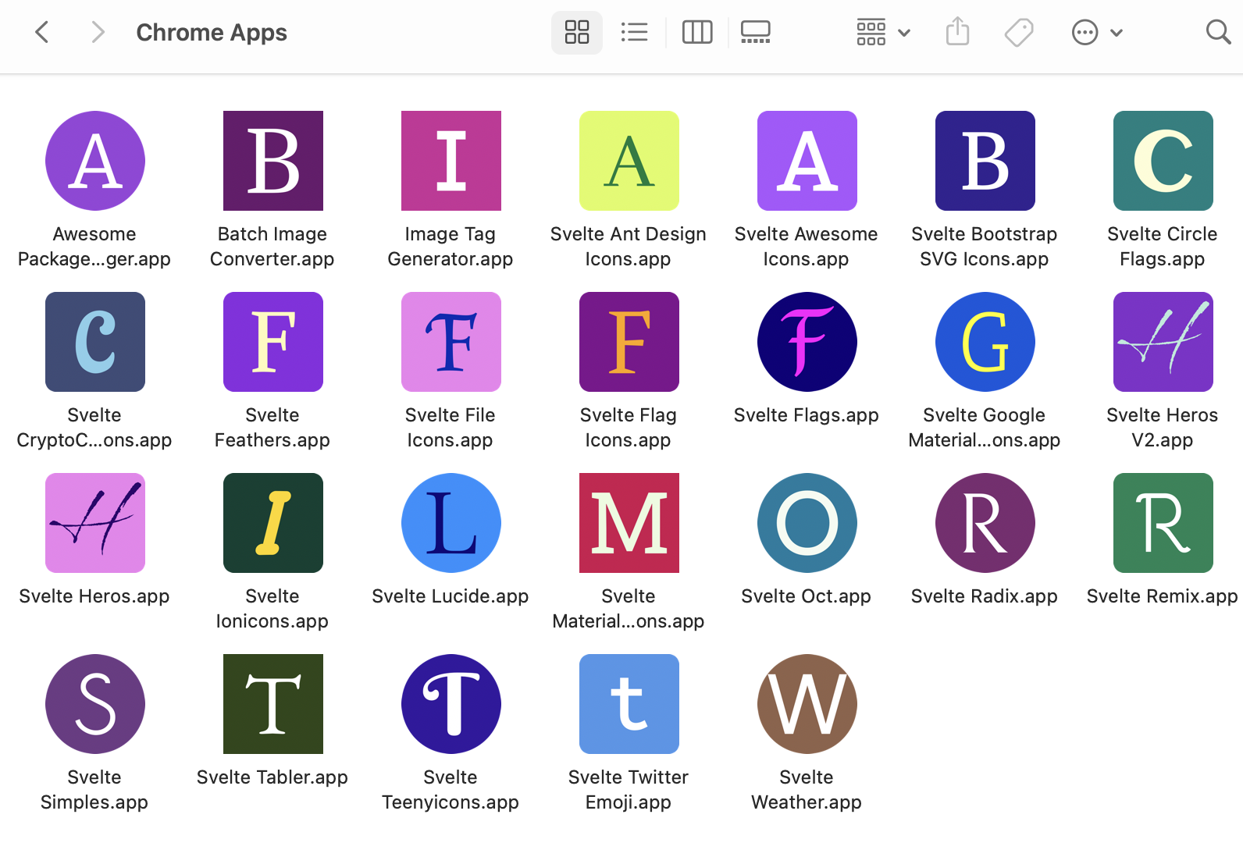Click 'Svelte File Icons.app' file name
Viewport: 1243px width, 857px height.
pos(451,428)
